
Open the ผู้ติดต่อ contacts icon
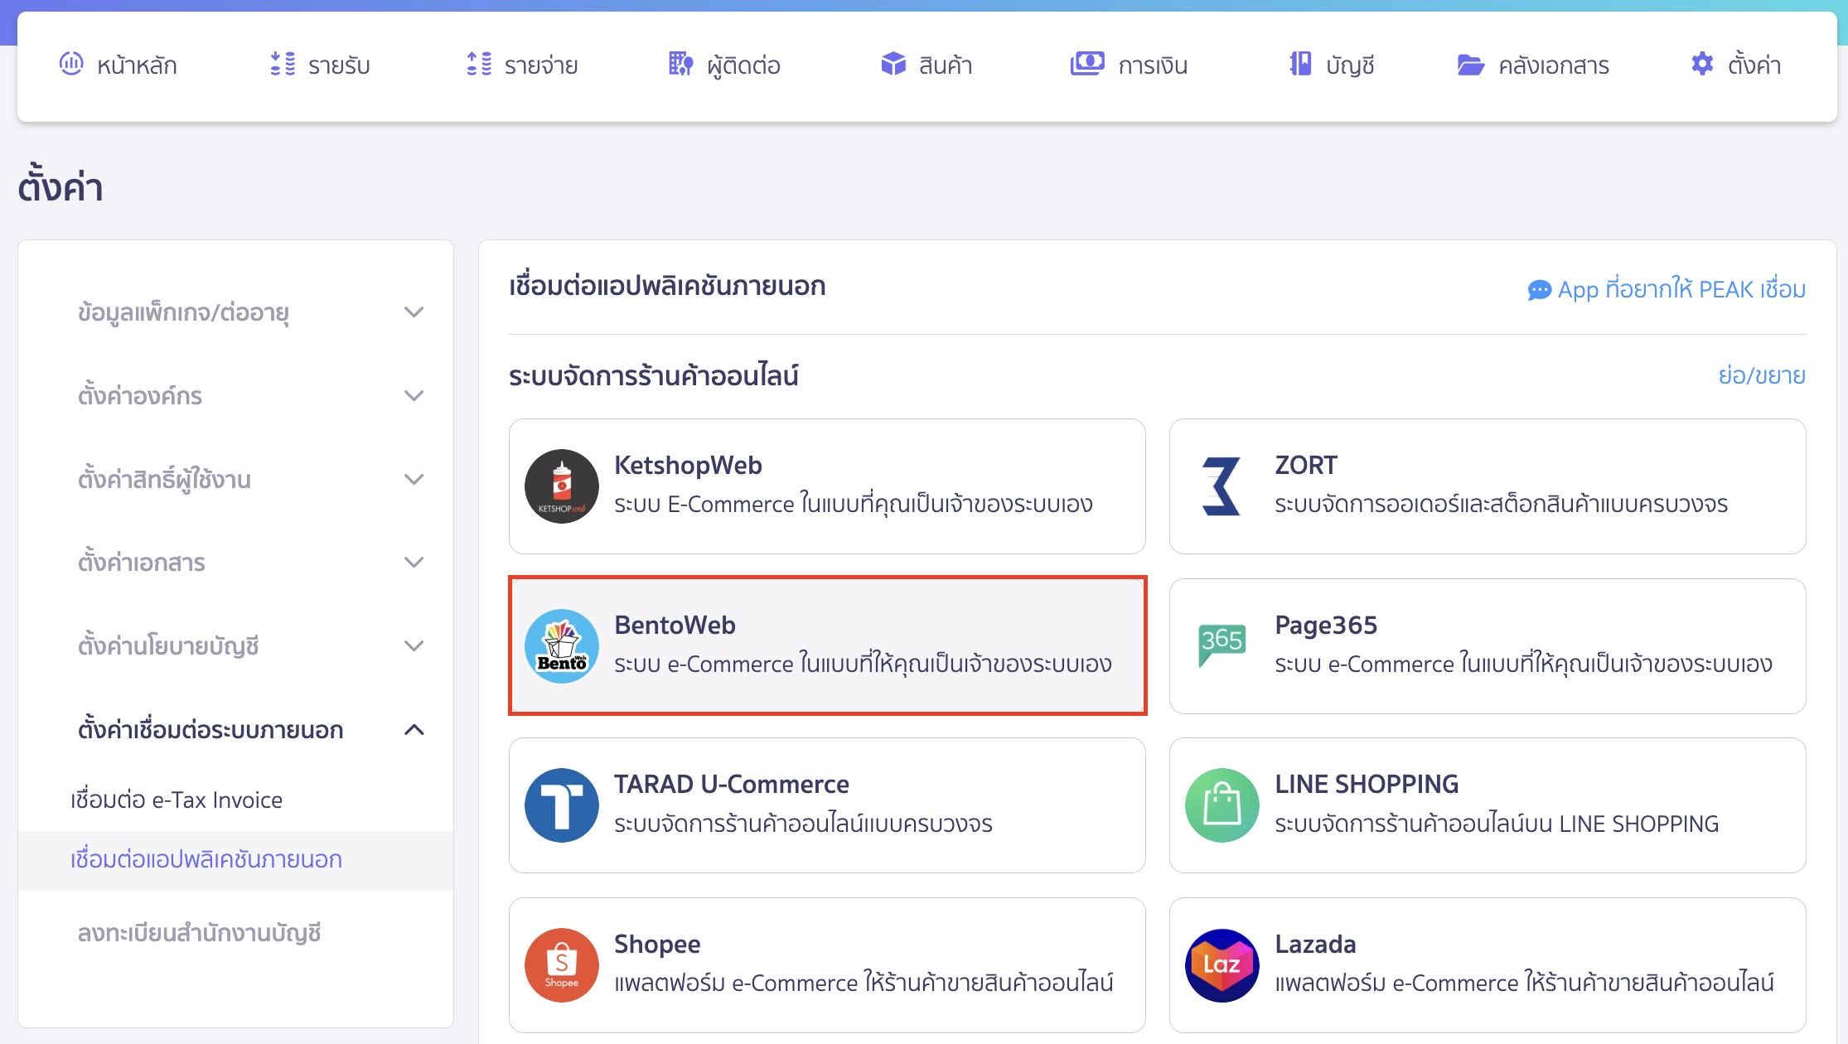(680, 64)
